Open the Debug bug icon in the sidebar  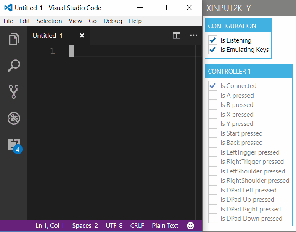(x=14, y=118)
